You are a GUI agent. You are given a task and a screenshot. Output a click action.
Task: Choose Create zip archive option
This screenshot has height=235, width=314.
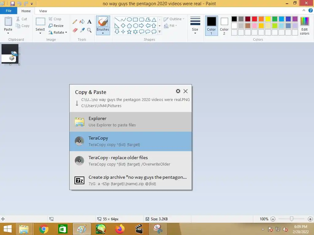tap(131, 180)
